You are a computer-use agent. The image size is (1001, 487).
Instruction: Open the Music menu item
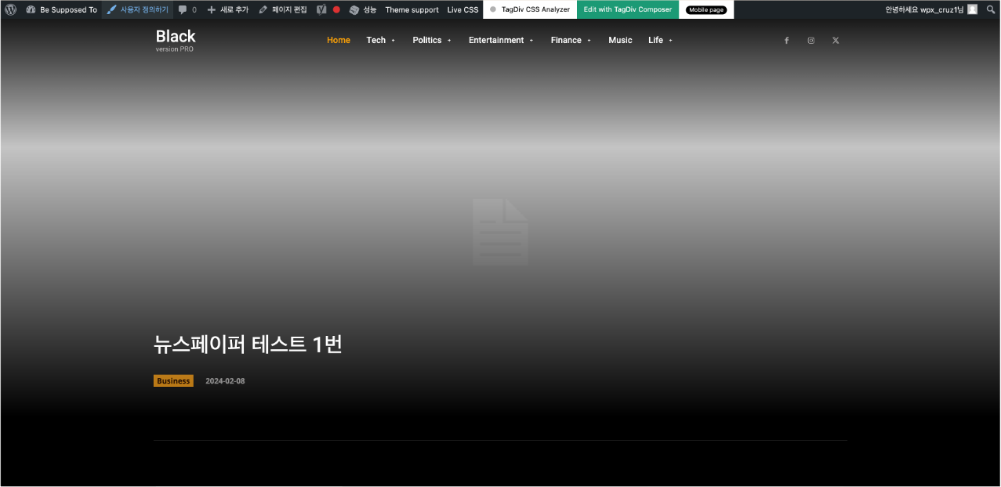[620, 40]
